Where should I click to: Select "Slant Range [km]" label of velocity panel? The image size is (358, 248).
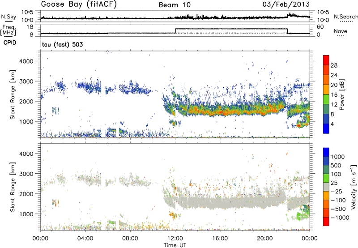coord(13,187)
